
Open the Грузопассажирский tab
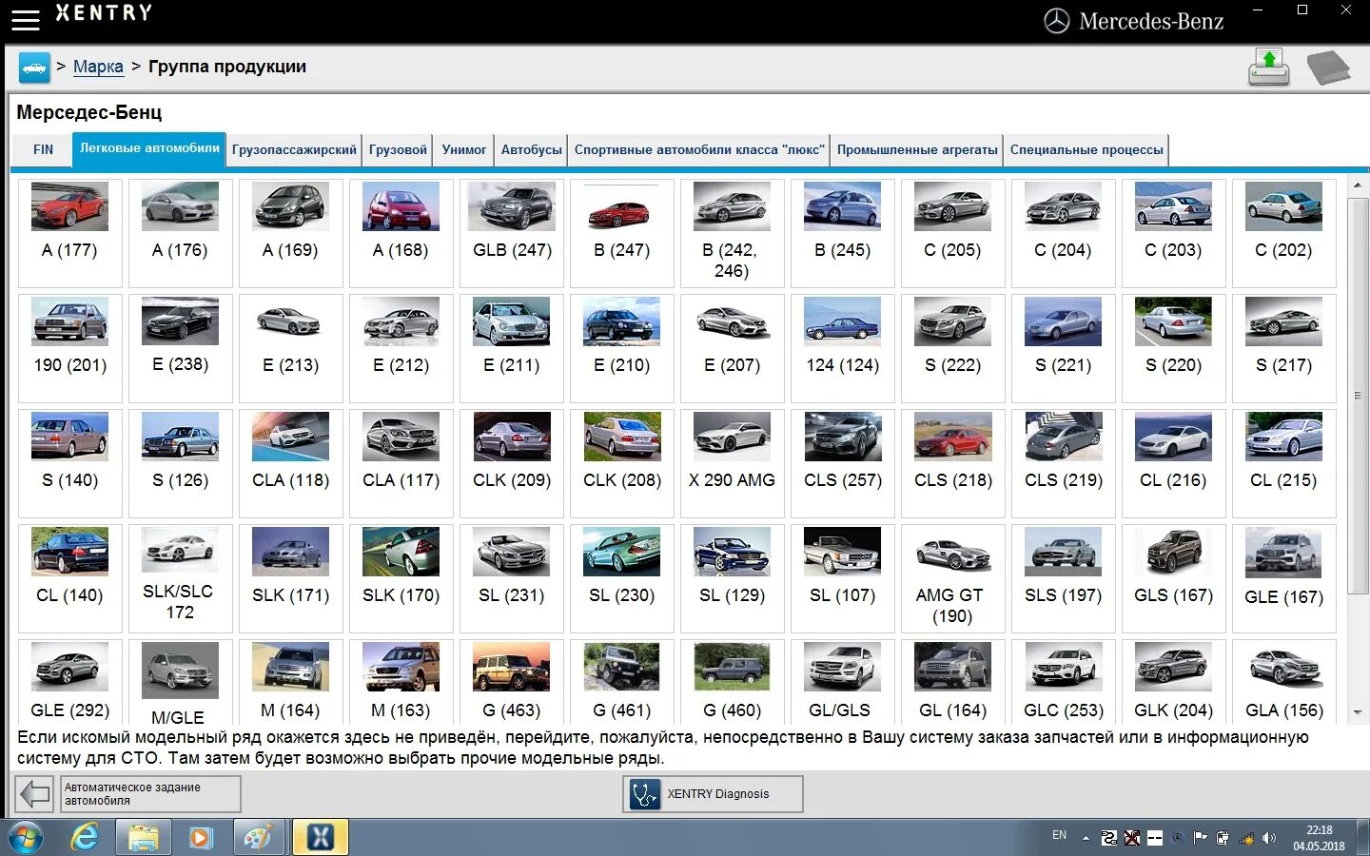tap(294, 150)
